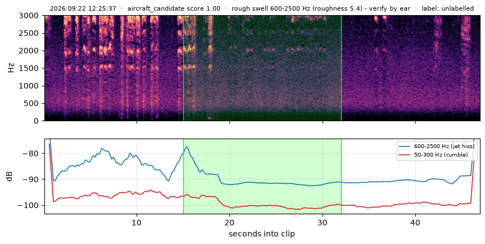Click the 'dB' y-axis label of lower plot
The width and height of the screenshot is (485, 244).
(x=10, y=176)
